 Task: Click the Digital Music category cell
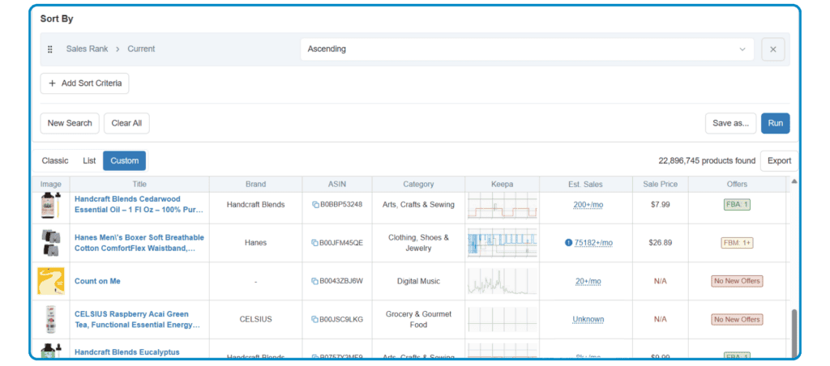pos(418,281)
